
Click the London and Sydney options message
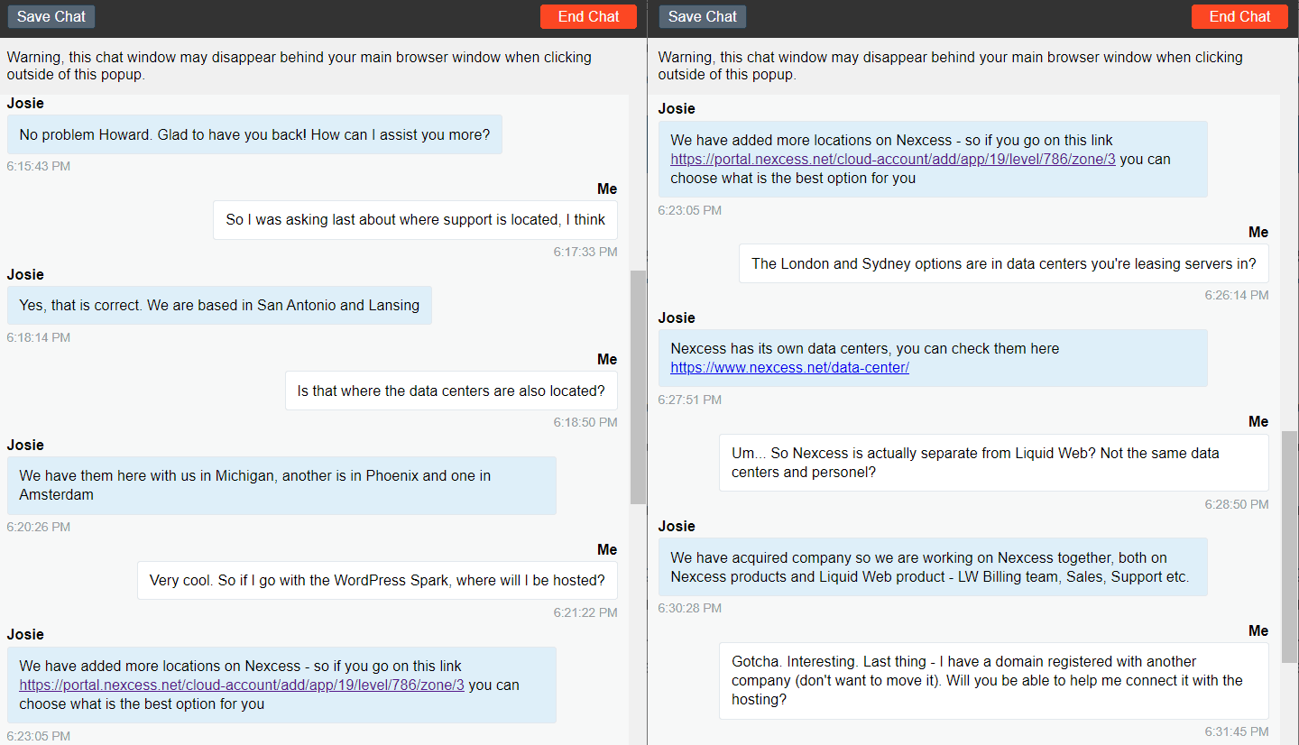[x=1003, y=263]
